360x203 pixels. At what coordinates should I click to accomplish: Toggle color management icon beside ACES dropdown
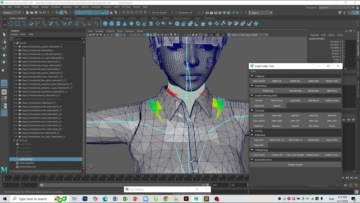click(229, 35)
